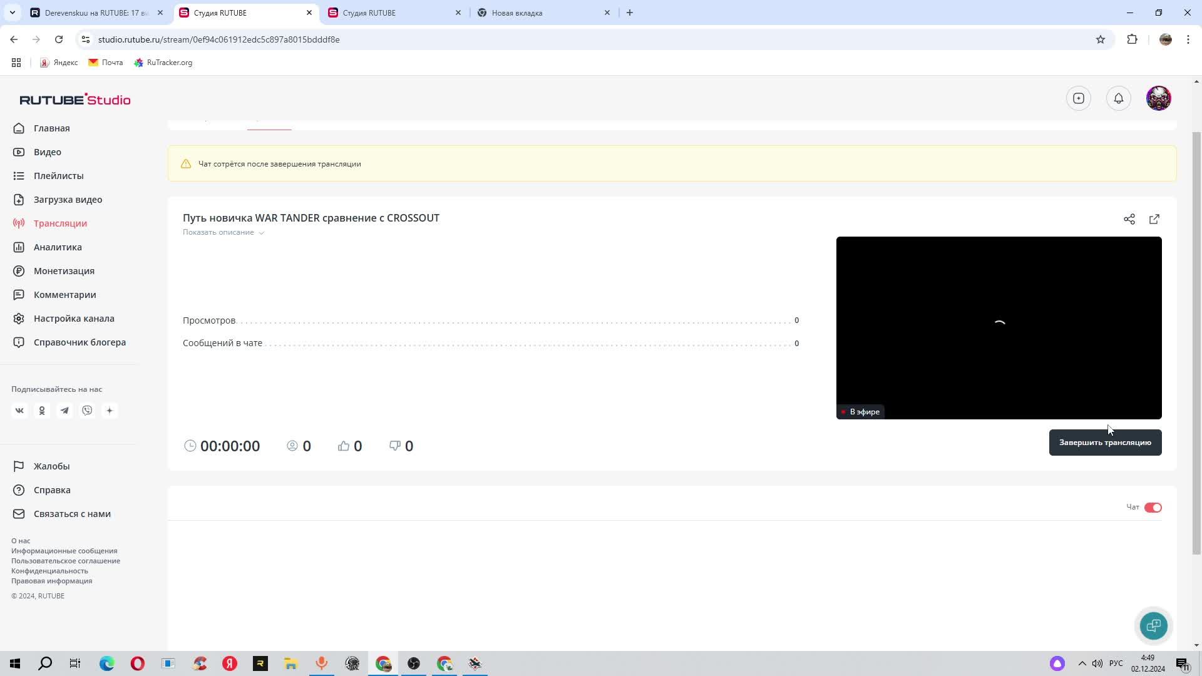Open Yandex browser from taskbar
This screenshot has height=676, width=1202.
230,663
